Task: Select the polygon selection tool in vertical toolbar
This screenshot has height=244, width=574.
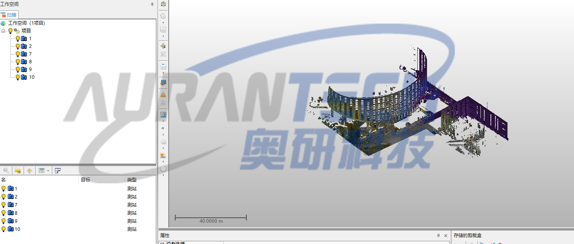Action: pyautogui.click(x=163, y=16)
